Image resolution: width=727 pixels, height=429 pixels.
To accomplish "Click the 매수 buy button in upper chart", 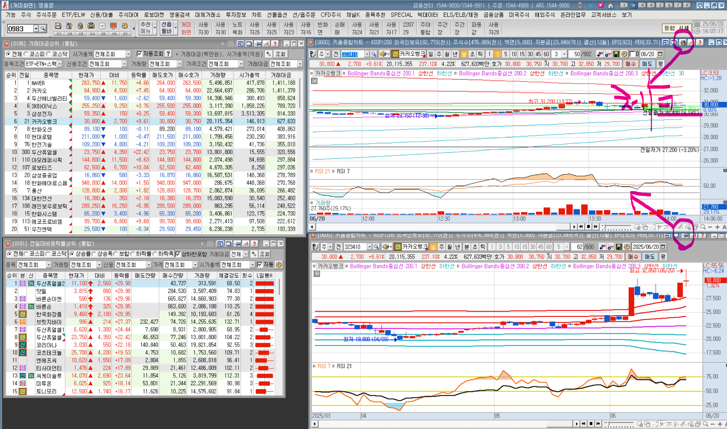I will click(631, 64).
